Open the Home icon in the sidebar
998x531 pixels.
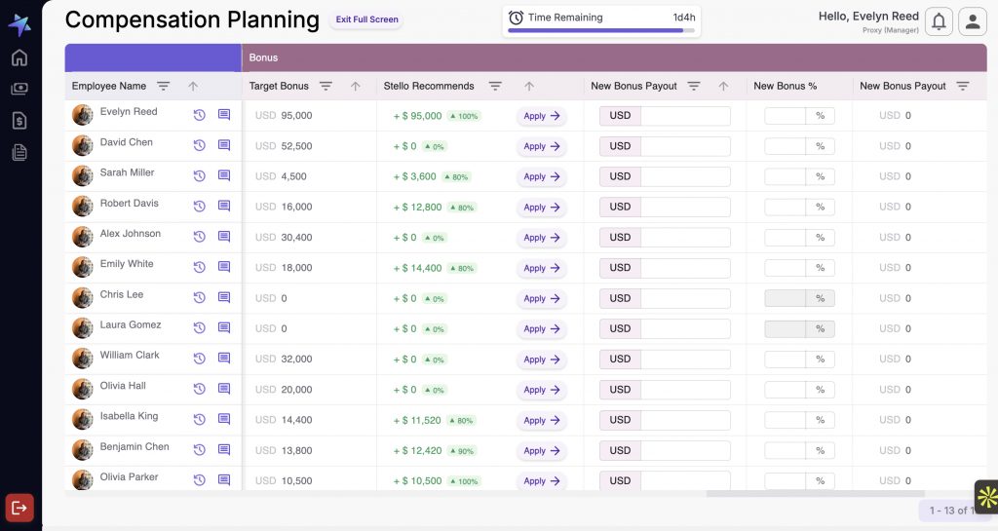click(x=19, y=57)
